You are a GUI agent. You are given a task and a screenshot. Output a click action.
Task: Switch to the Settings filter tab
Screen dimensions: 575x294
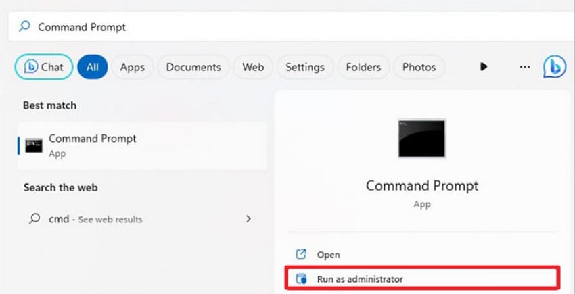305,67
